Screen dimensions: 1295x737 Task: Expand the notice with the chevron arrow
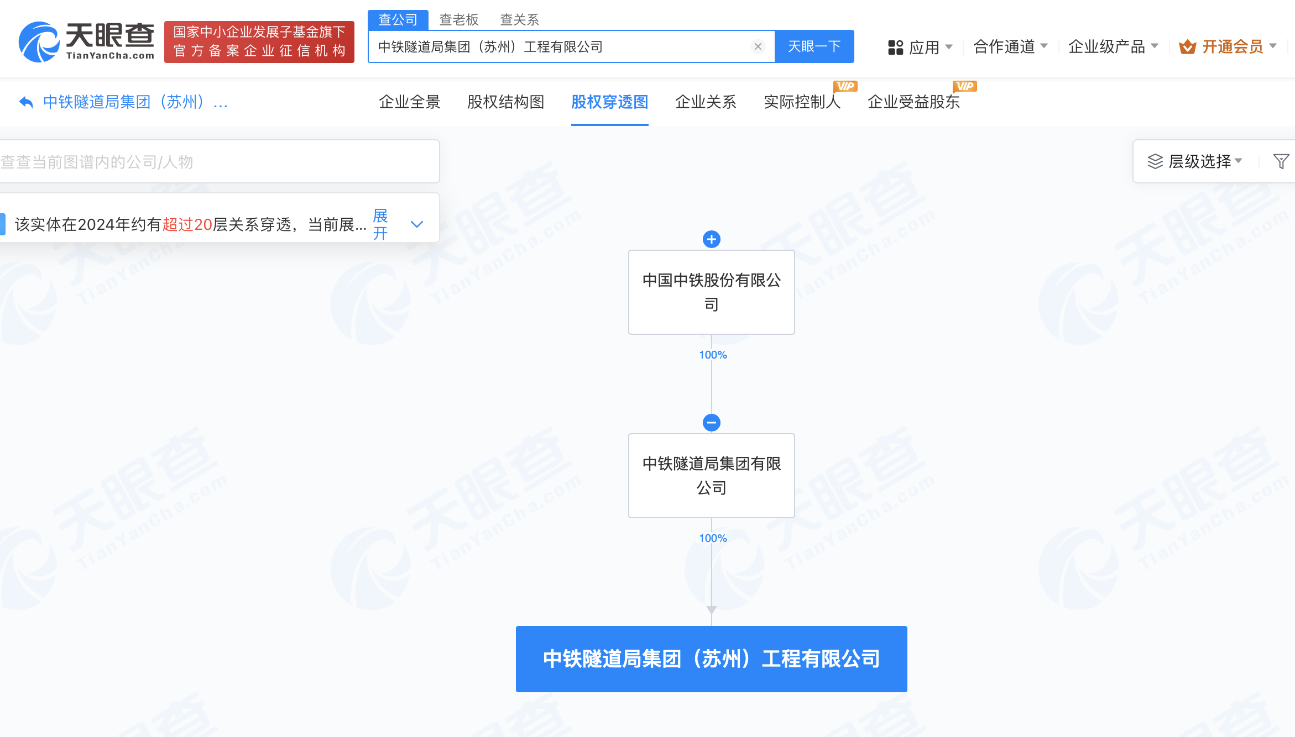417,224
